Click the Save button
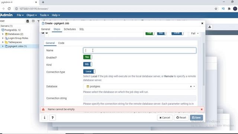Image resolution: width=238 pixels, height=134 pixels. click(x=196, y=118)
